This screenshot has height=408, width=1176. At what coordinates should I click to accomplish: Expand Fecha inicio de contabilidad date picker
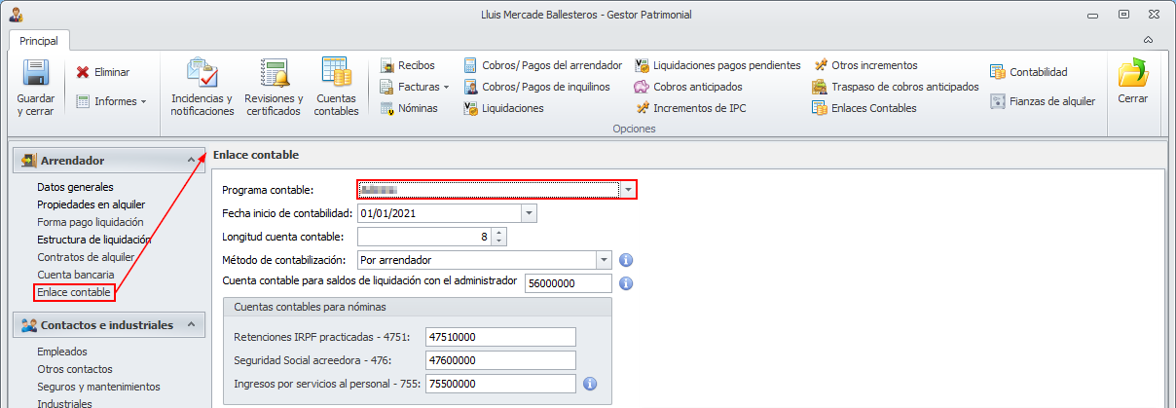[x=529, y=213]
